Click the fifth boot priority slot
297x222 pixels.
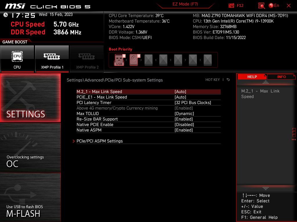point(178,60)
